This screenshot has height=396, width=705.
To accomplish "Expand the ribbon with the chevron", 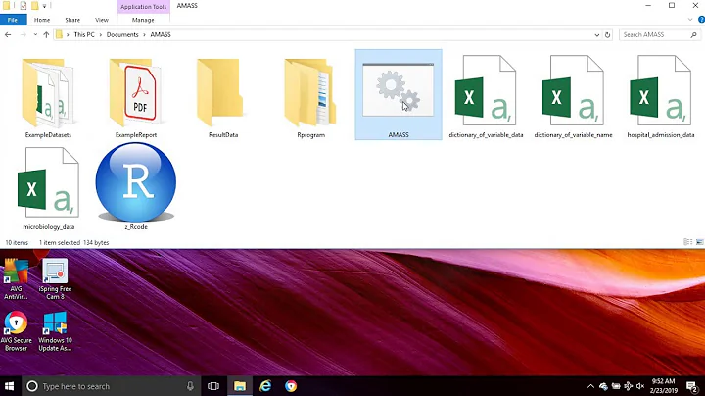I will click(690, 20).
